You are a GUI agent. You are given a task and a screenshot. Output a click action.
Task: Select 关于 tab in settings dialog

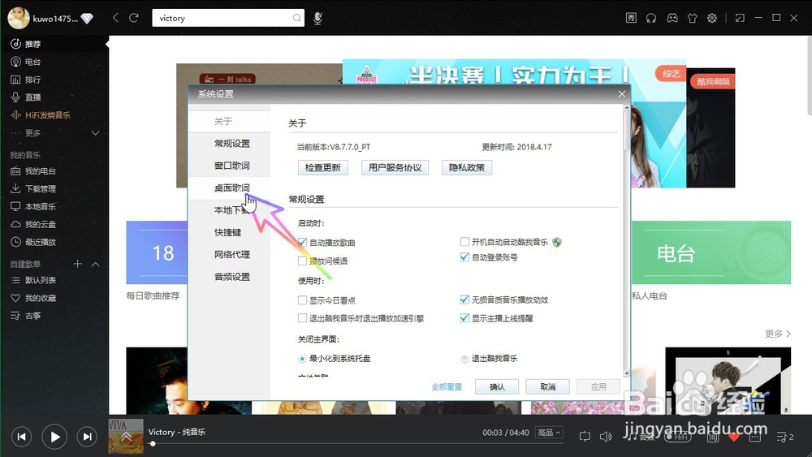(229, 121)
